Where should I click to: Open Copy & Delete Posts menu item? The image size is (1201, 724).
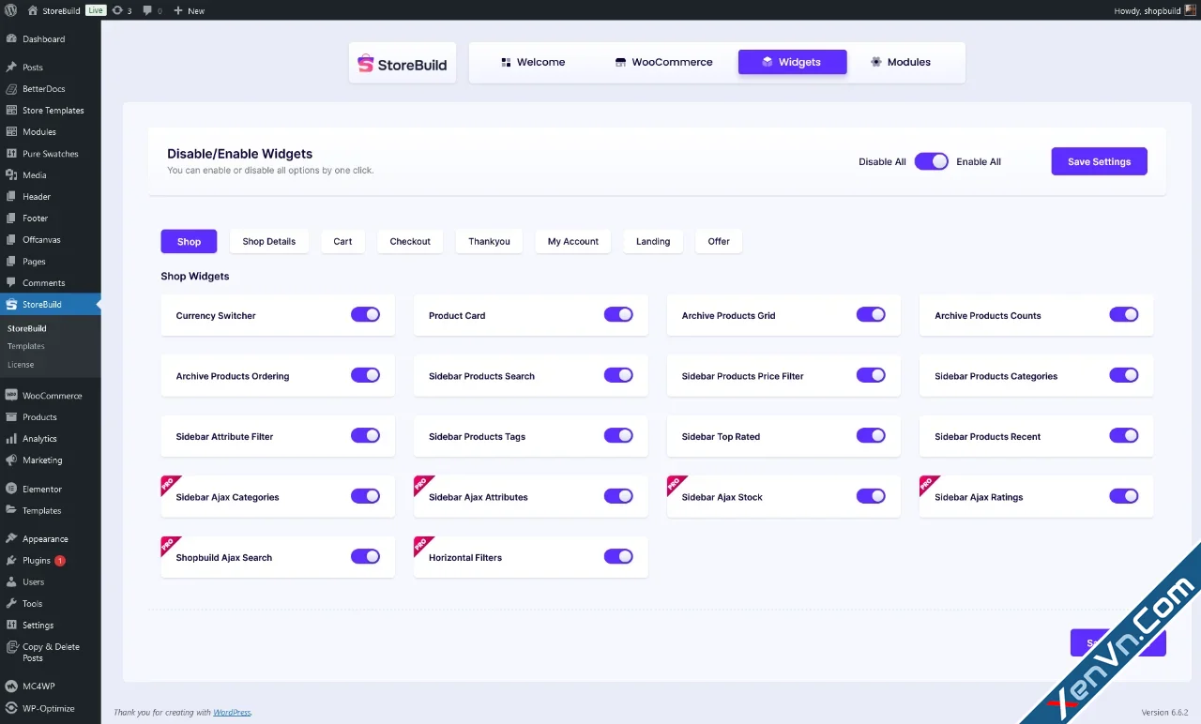(51, 653)
